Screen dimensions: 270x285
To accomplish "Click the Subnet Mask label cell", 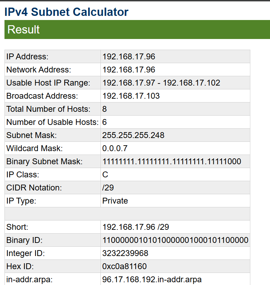I will 52,135.
